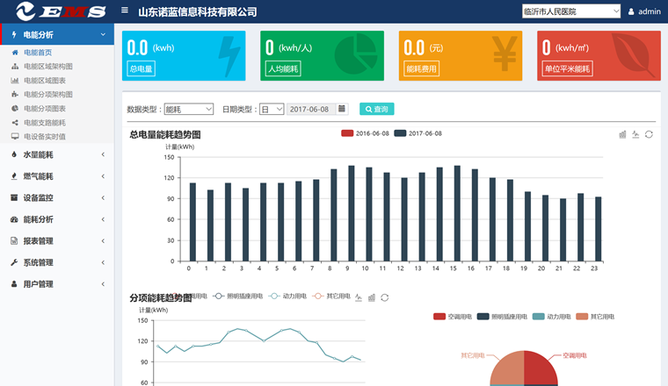Screen dimensions: 668x386
Task: Click the bar for hour 9 in the chart
Action: (351, 213)
